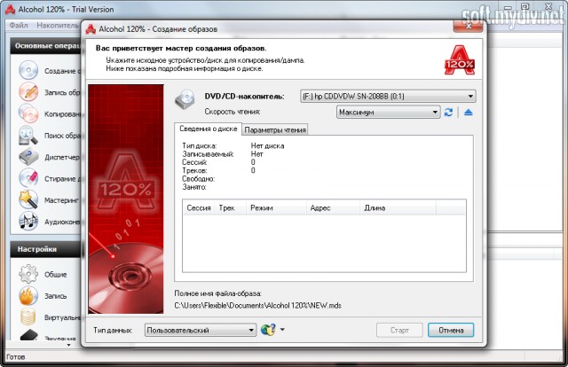Click the image file path NEW.mds text
Viewport: 568px width, 367px height.
click(x=257, y=306)
